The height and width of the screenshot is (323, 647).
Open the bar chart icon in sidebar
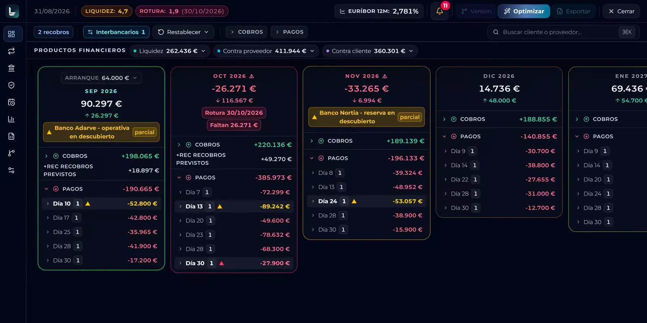(x=11, y=119)
